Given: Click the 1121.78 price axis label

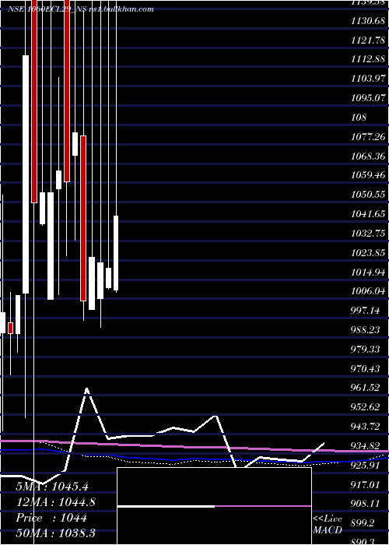Looking at the screenshot, I should [368, 40].
